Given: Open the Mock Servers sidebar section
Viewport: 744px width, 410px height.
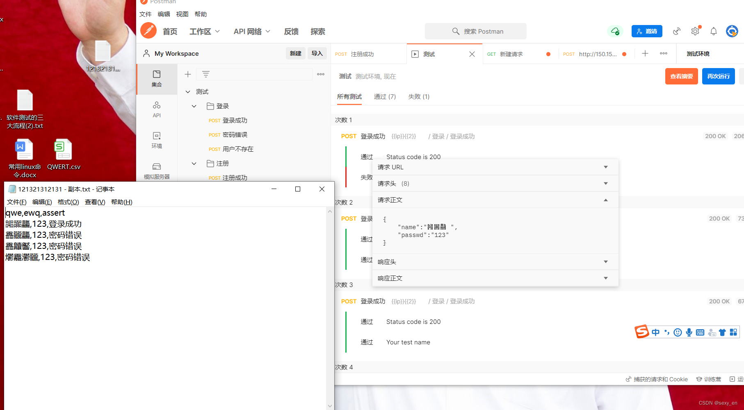Looking at the screenshot, I should point(157,171).
